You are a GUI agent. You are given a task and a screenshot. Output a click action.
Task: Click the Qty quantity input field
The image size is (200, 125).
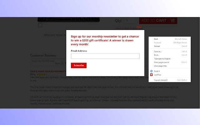(x=131, y=21)
